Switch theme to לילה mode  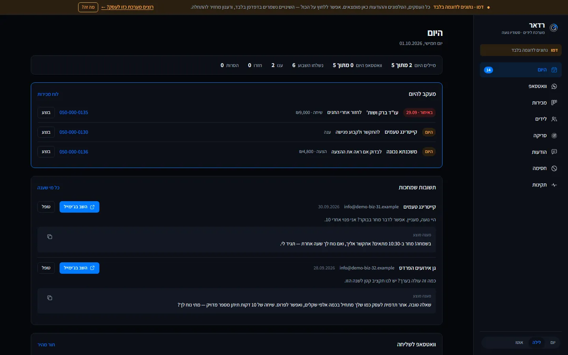point(536,342)
